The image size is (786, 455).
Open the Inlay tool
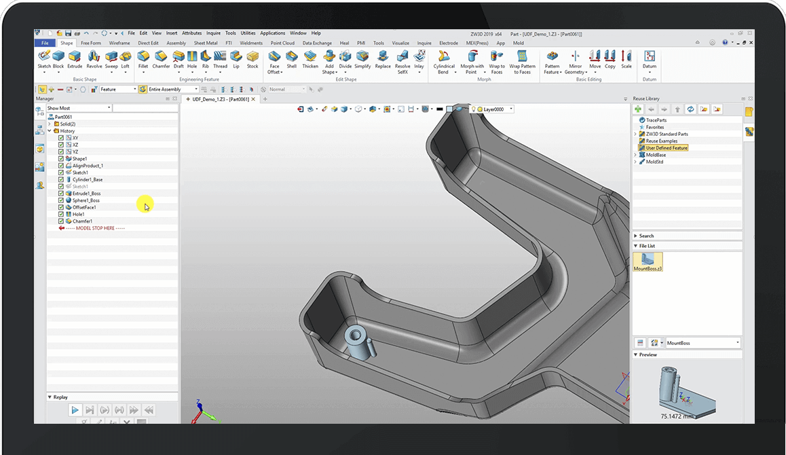tap(419, 60)
